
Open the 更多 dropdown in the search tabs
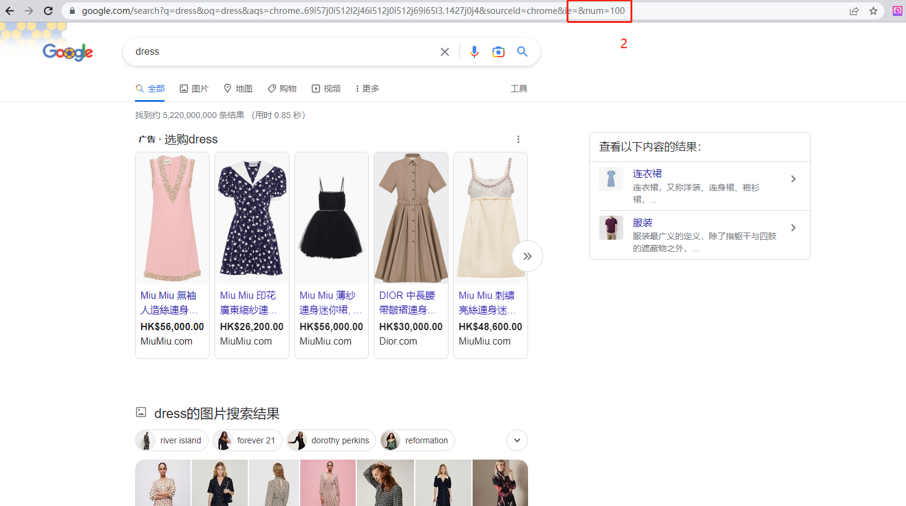pos(366,88)
